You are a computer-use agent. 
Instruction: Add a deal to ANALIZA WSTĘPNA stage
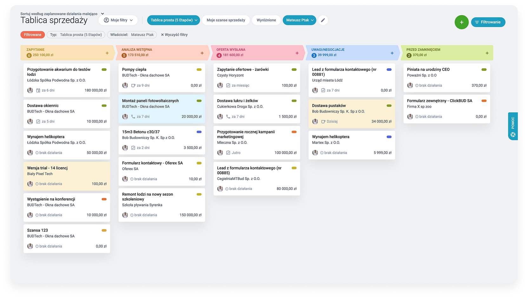coord(202,53)
